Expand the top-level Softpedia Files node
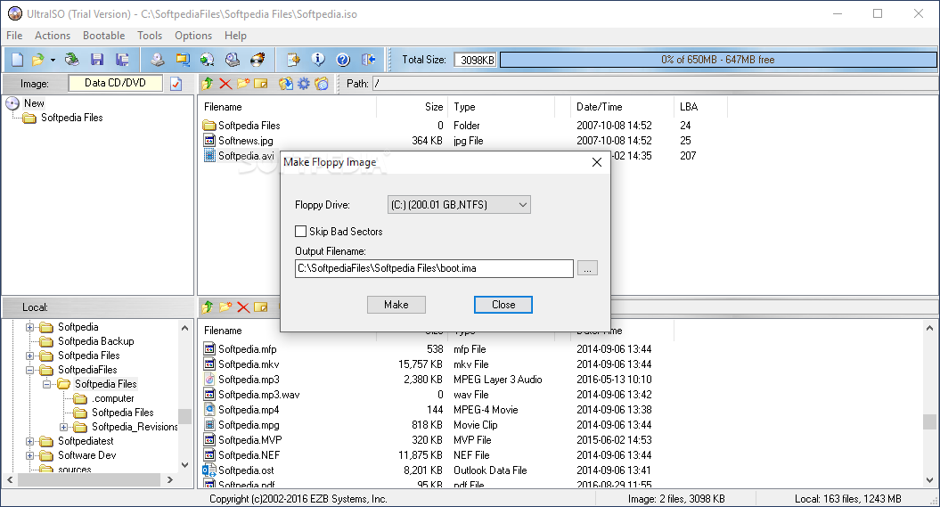Screen dimensions: 940x507 pyautogui.click(x=30, y=356)
